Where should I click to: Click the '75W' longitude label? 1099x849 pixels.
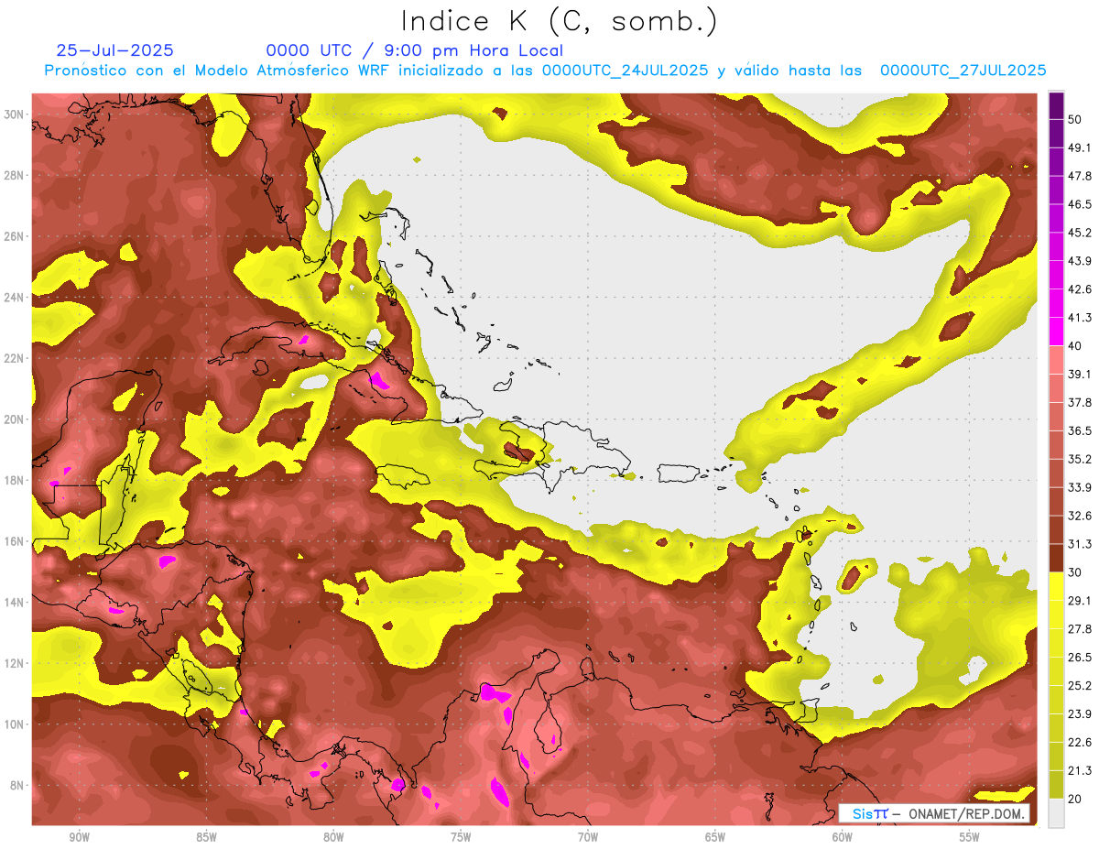click(x=461, y=837)
